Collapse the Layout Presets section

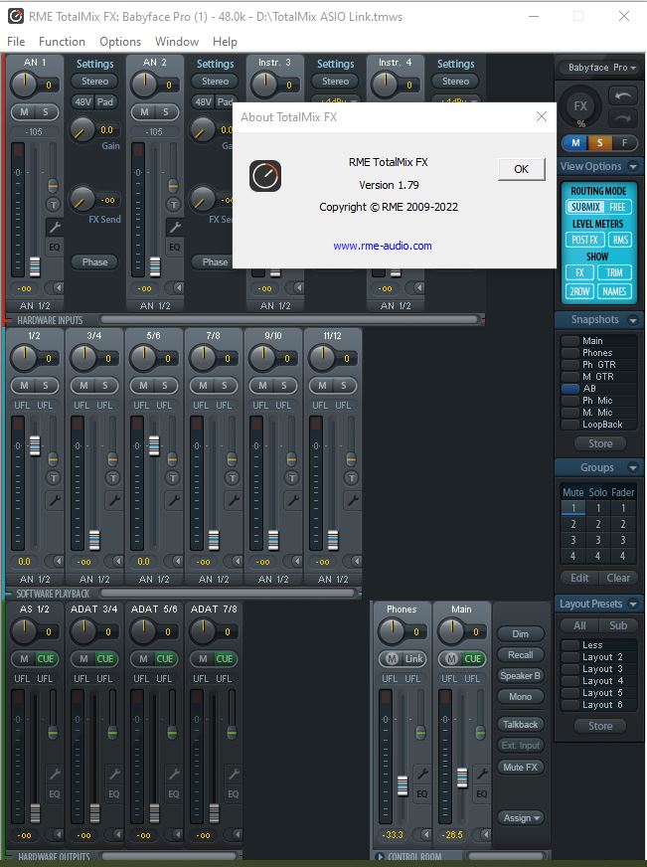pos(633,604)
